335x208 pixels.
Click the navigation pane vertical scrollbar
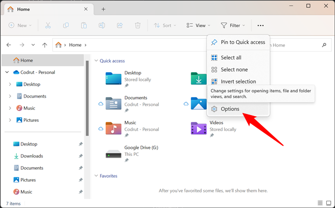tap(87, 98)
